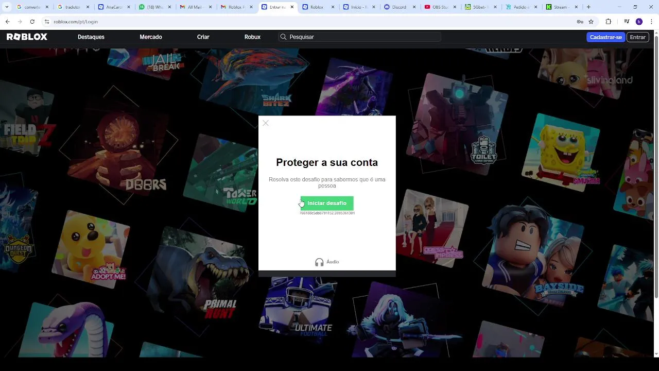Open the Mercado navigation item
Viewport: 659px width, 371px height.
click(x=151, y=37)
